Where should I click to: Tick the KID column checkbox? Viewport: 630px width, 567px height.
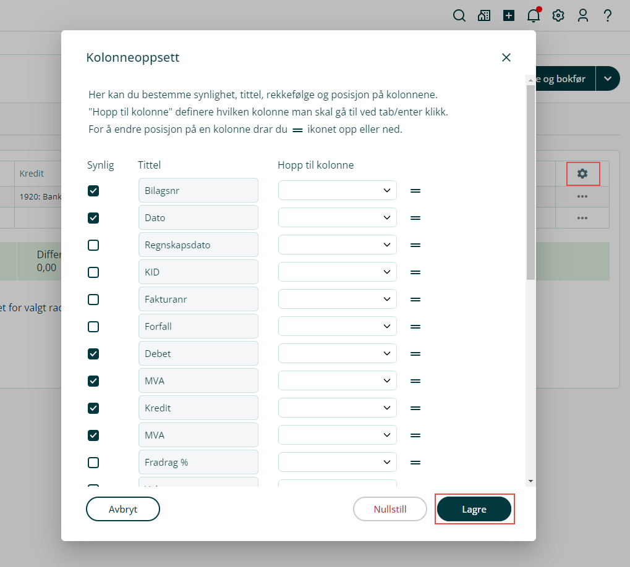(93, 272)
